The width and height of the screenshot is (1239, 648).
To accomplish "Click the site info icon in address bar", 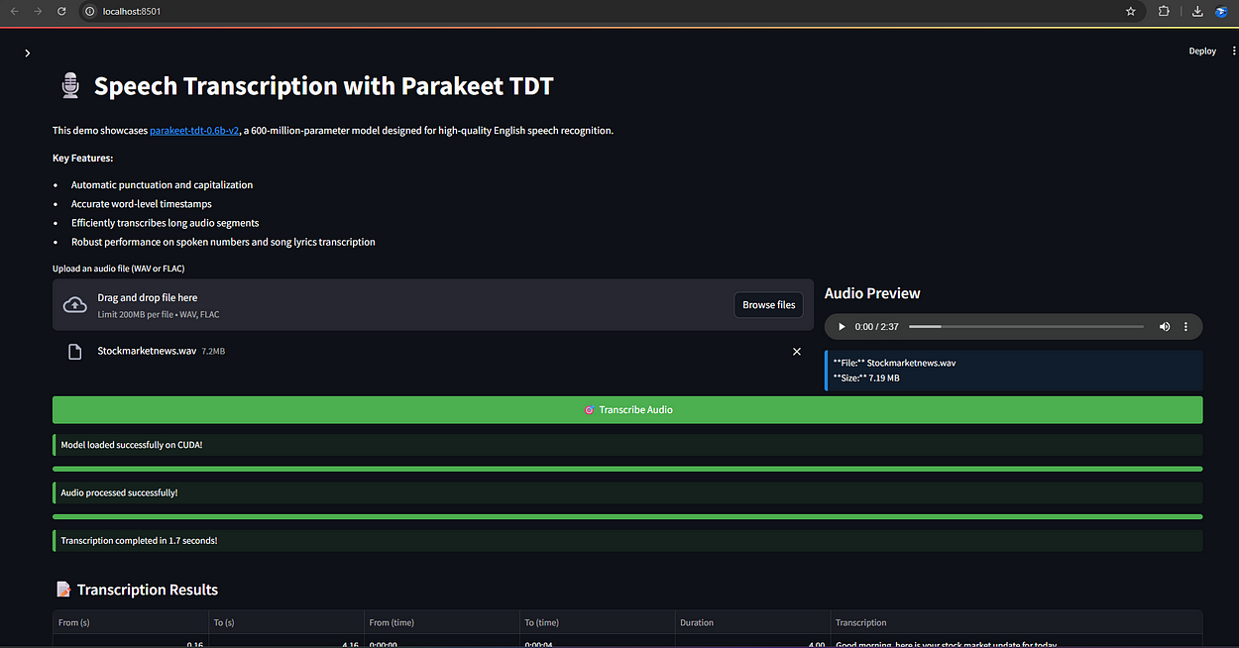I will coord(88,11).
